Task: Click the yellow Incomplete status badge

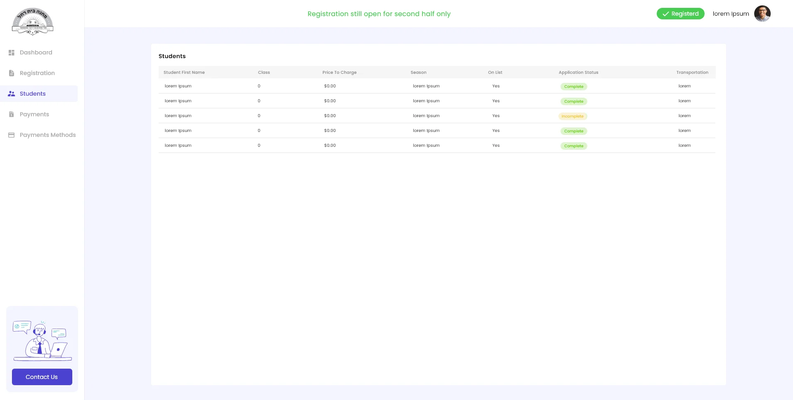Action: (572, 116)
